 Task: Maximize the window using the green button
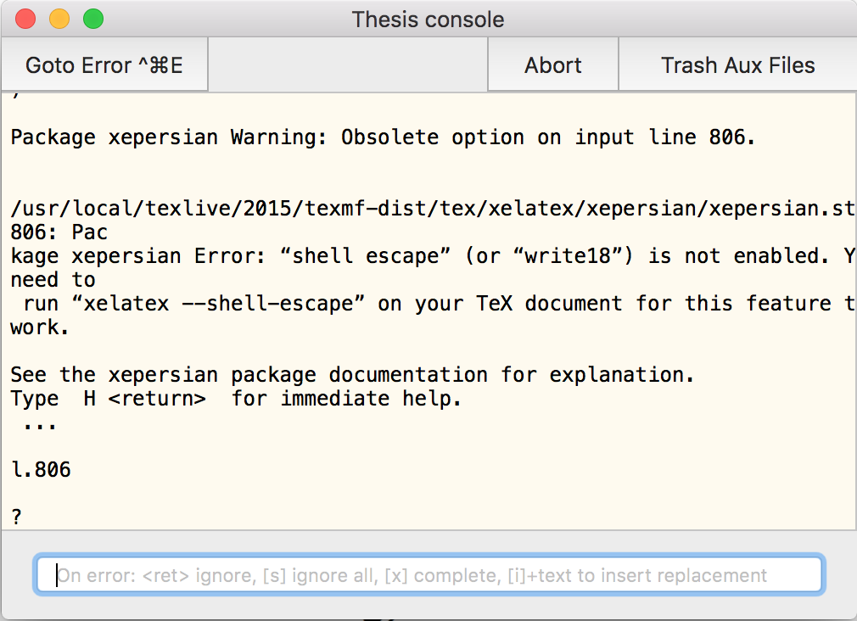point(92,19)
